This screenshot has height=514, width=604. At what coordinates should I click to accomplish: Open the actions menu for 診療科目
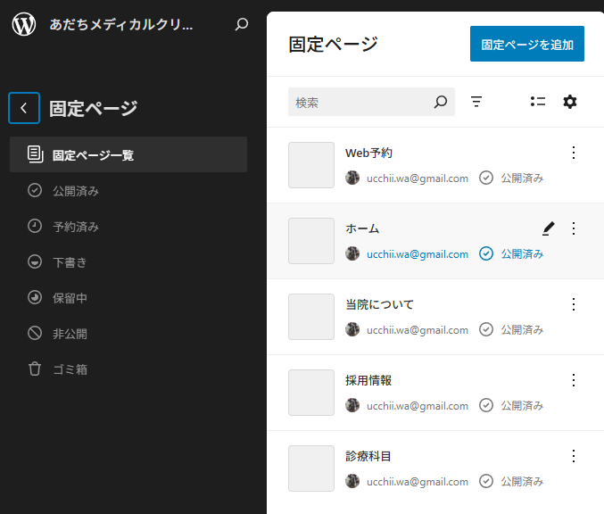tap(574, 456)
